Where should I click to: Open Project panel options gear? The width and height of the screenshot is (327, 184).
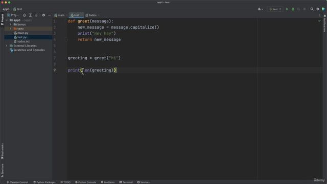(x=43, y=15)
